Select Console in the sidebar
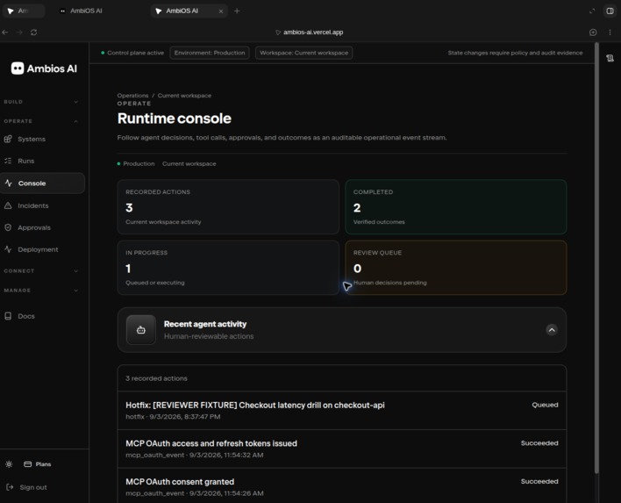The width and height of the screenshot is (621, 503). (x=42, y=183)
